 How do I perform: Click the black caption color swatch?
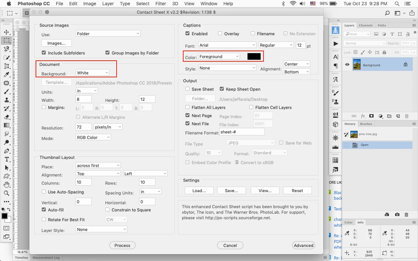point(254,56)
